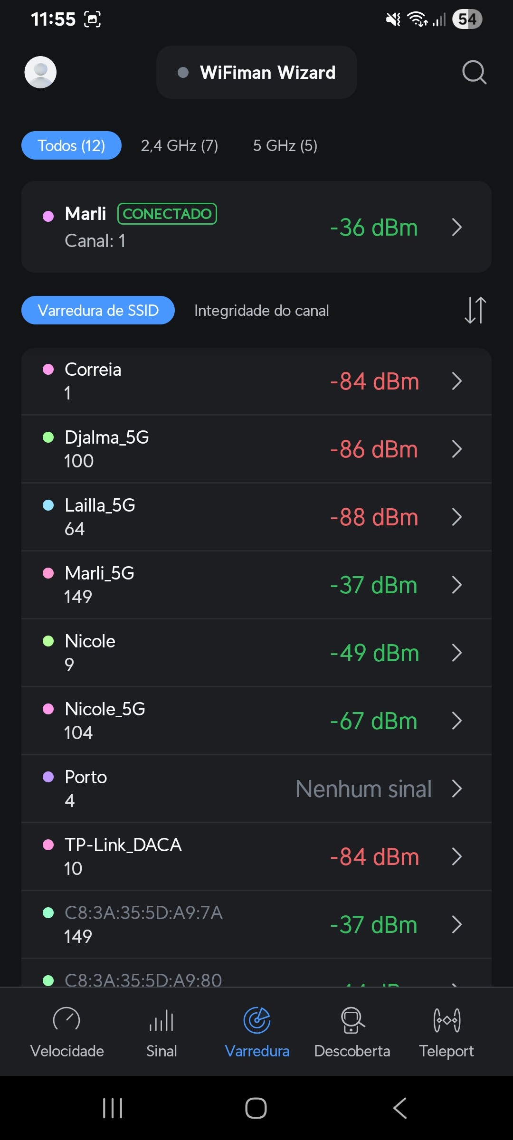Select Varredura de SSID tab
Image resolution: width=513 pixels, height=1140 pixels.
pos(98,311)
